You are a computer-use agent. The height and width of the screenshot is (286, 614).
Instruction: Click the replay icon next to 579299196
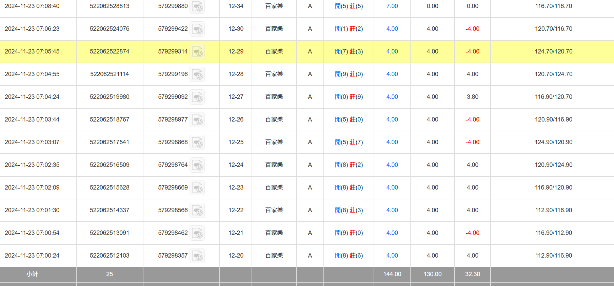tap(197, 74)
